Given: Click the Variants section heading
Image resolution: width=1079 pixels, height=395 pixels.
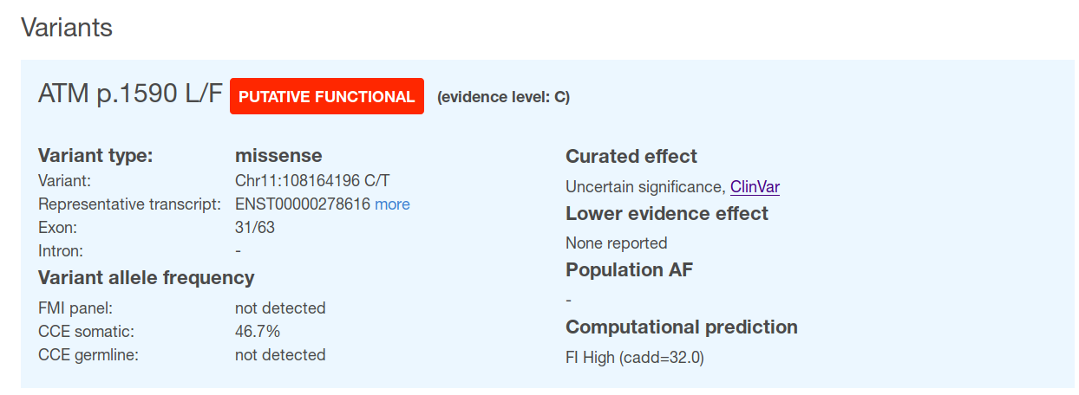Looking at the screenshot, I should pyautogui.click(x=67, y=28).
